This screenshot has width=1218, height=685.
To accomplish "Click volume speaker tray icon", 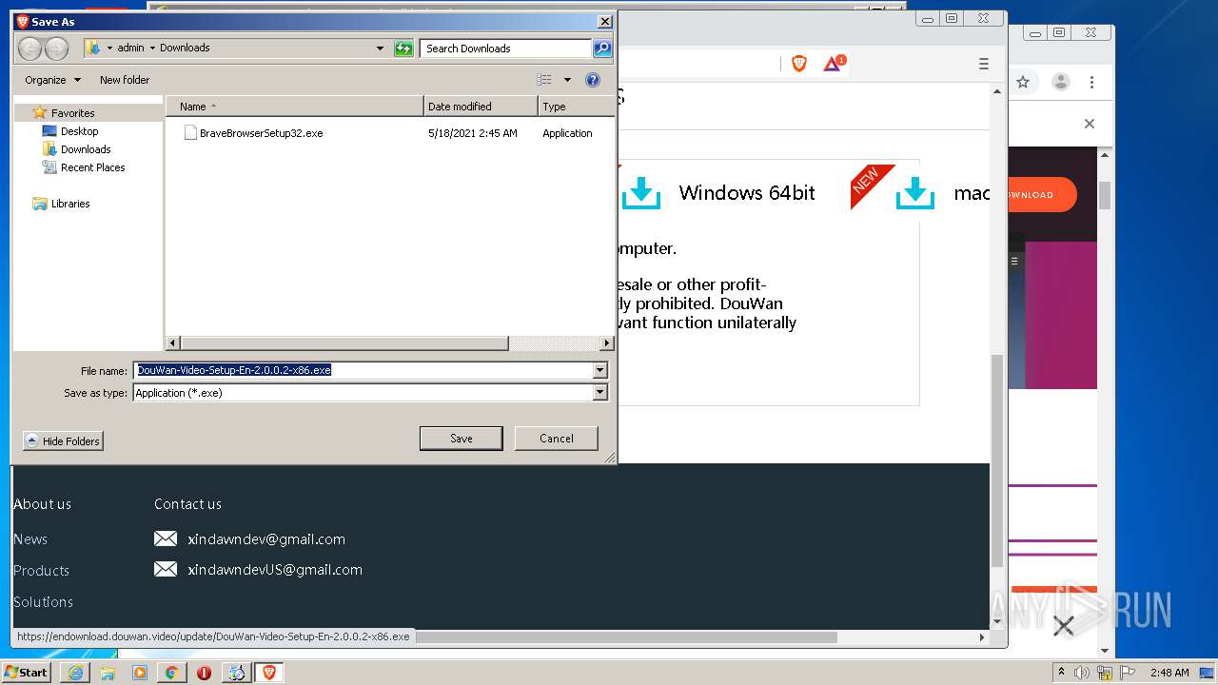I will point(1082,673).
